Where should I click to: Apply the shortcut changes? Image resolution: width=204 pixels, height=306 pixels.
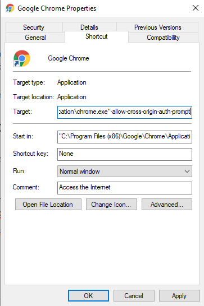tap(179, 296)
